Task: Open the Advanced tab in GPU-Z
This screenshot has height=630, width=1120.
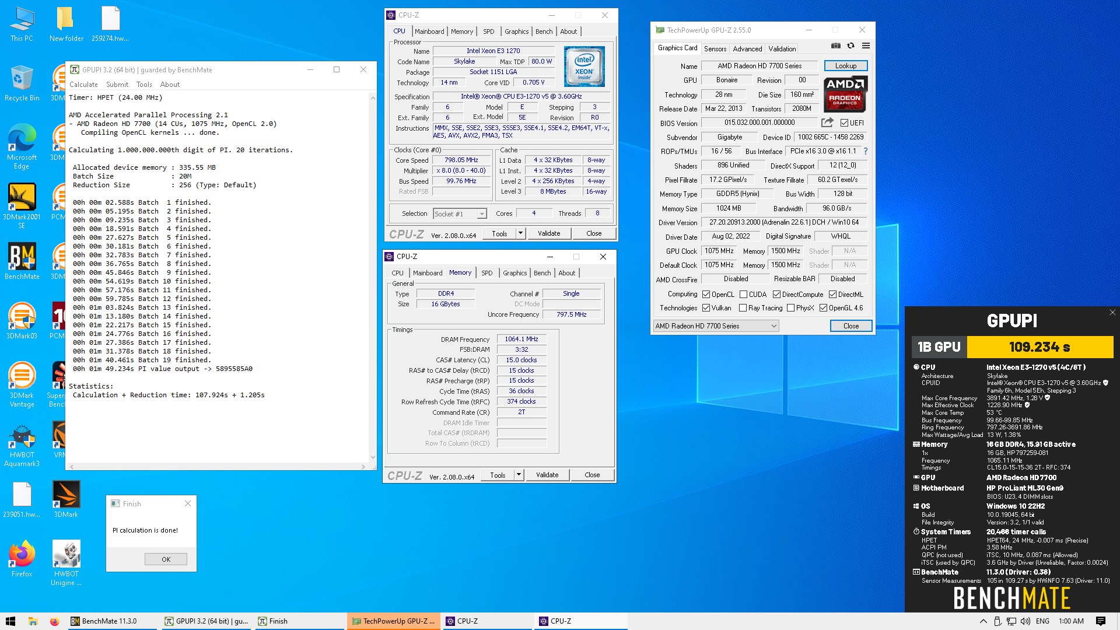Action: pos(747,49)
